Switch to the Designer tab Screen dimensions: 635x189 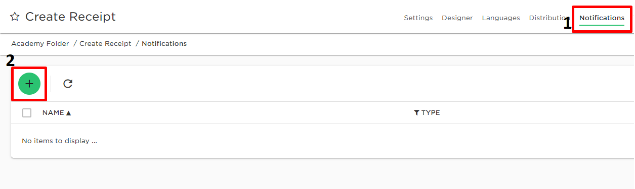click(x=457, y=18)
